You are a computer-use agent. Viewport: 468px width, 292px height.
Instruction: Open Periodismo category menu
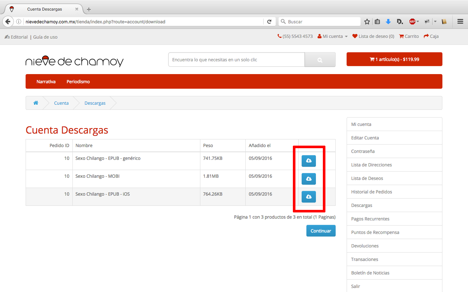click(78, 81)
